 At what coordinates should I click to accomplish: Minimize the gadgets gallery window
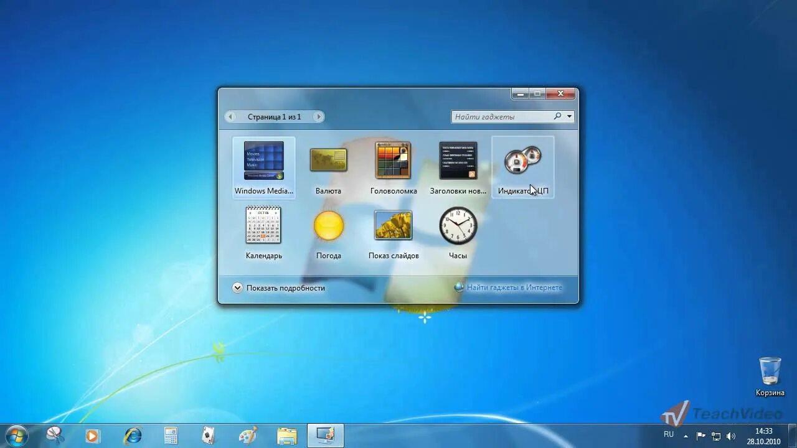pyautogui.click(x=521, y=93)
